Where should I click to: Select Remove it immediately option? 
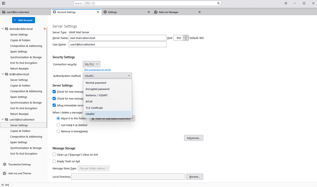click(58, 131)
